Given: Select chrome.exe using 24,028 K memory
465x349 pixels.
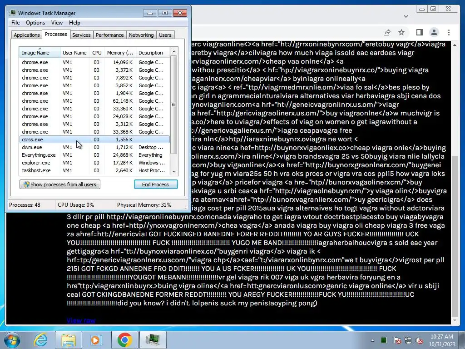Looking at the screenshot, I should (x=94, y=116).
